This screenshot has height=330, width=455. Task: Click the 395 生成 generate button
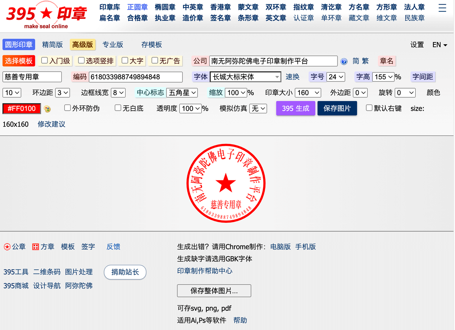(295, 108)
